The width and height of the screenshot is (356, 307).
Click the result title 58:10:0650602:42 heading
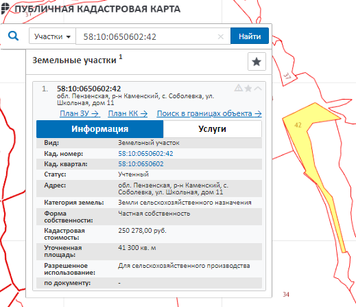[x=88, y=89]
